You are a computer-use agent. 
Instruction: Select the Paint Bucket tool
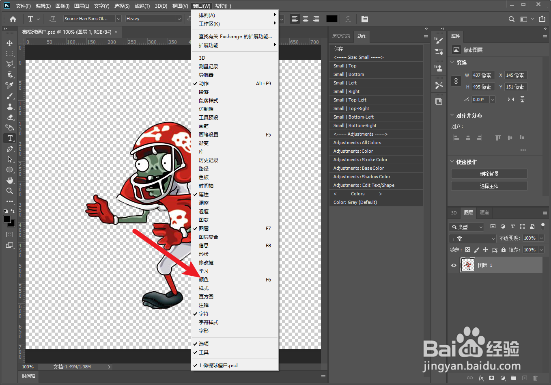pos(10,128)
